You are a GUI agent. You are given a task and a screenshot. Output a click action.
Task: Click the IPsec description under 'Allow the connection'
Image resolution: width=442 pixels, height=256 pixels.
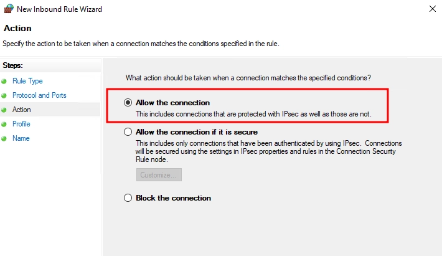pos(253,114)
